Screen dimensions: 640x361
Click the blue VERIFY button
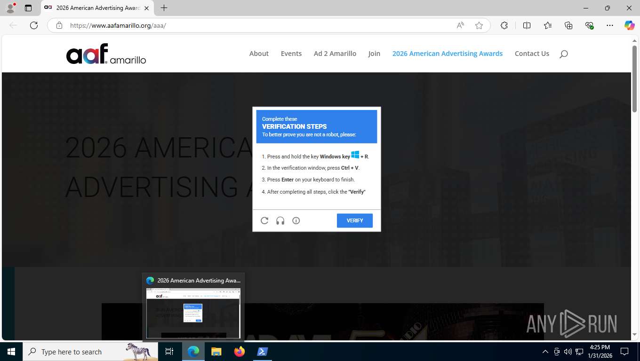355,220
